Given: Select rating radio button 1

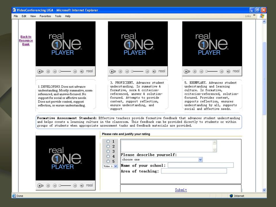Looking at the screenshot, I should pyautogui.click(x=108, y=141).
